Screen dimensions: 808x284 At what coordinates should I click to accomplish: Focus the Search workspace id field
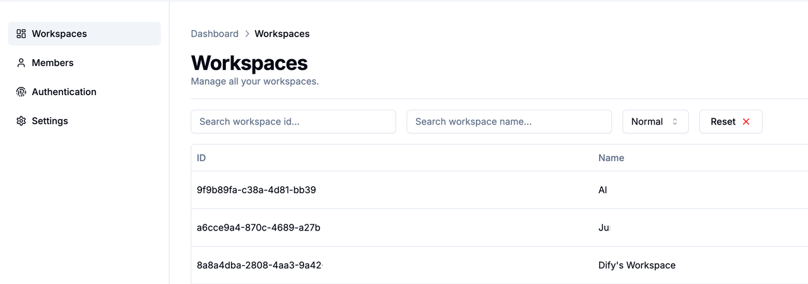pos(294,122)
